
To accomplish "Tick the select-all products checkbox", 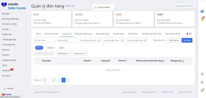I will click(37, 61).
